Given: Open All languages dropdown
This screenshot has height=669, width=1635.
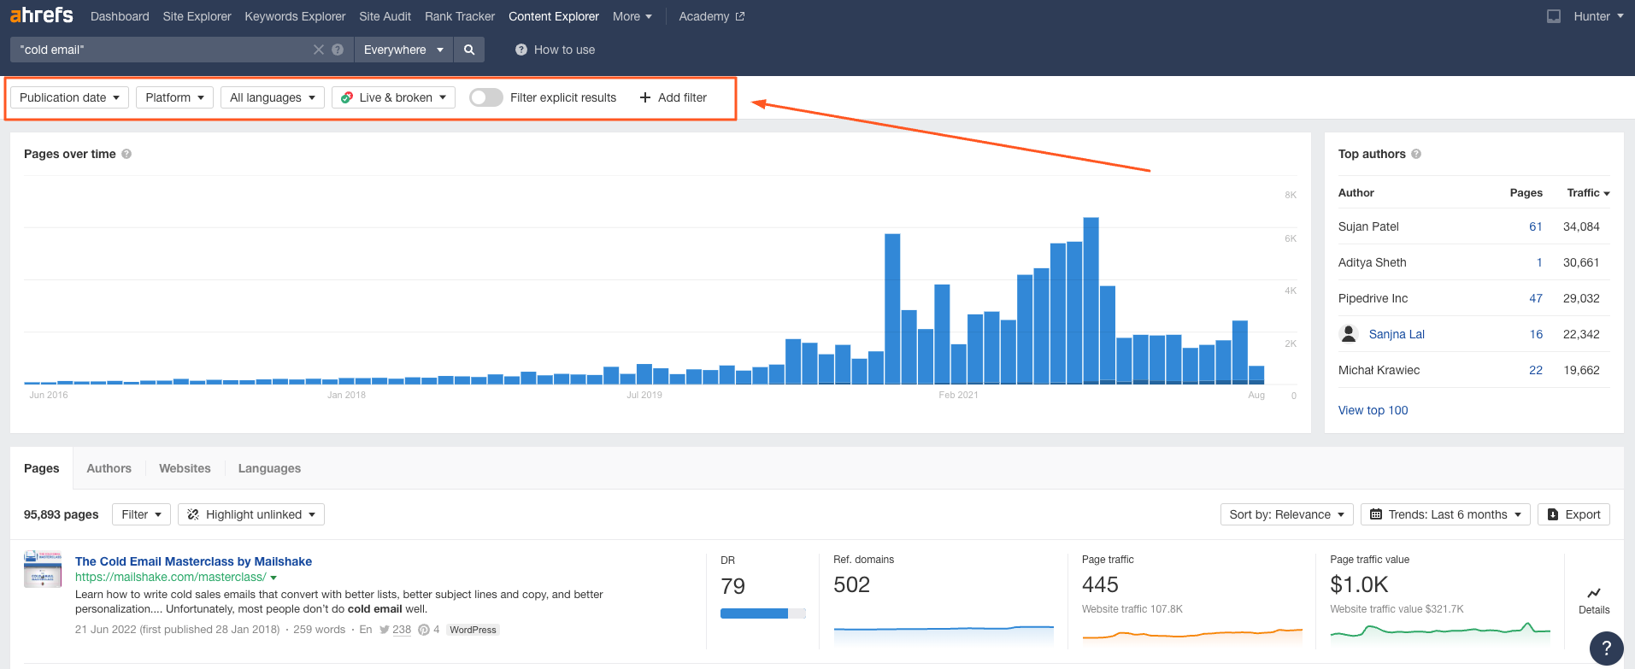Looking at the screenshot, I should [x=273, y=97].
